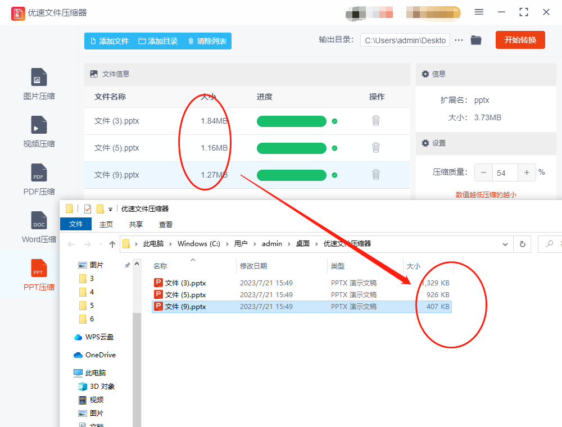Image resolution: width=562 pixels, height=427 pixels.
Task: Select row 文件 (9).pptx in compressor list
Action: click(x=247, y=175)
